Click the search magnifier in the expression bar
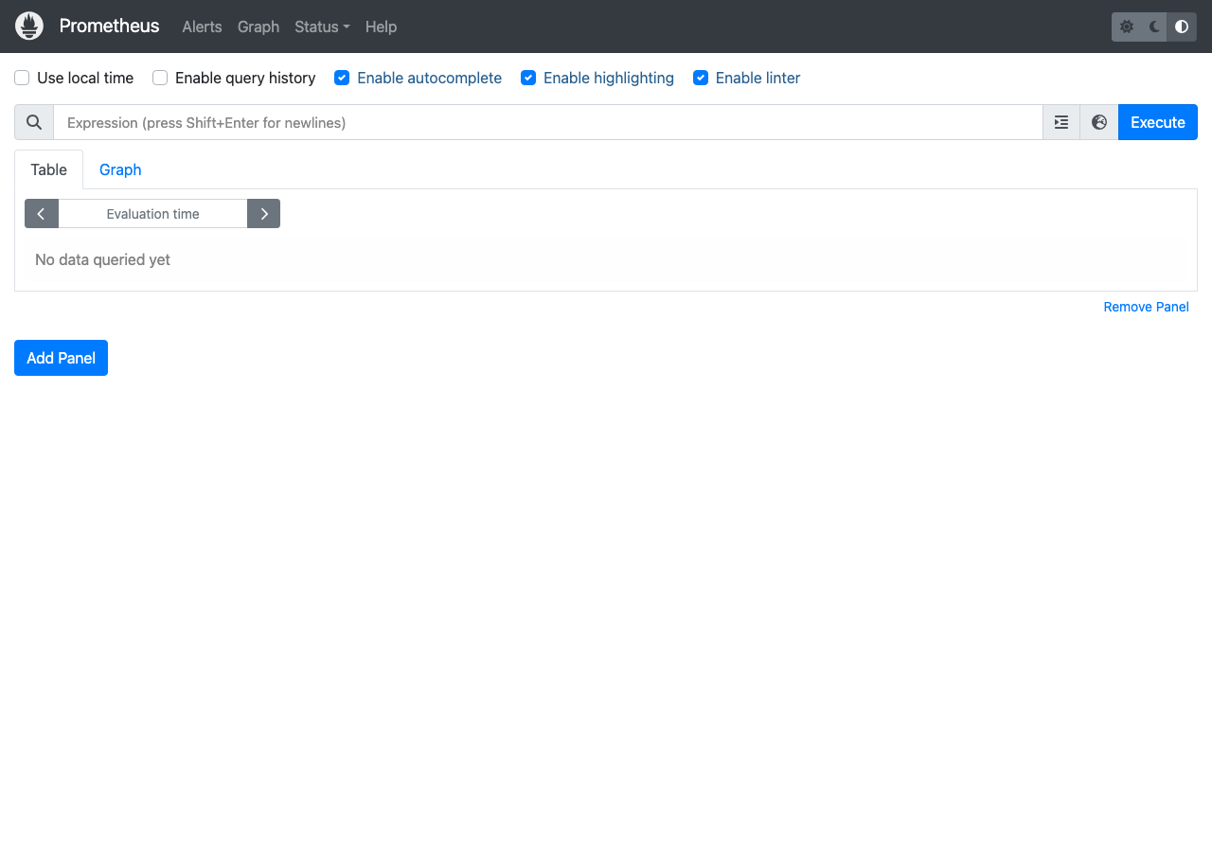1212x852 pixels. coord(33,122)
